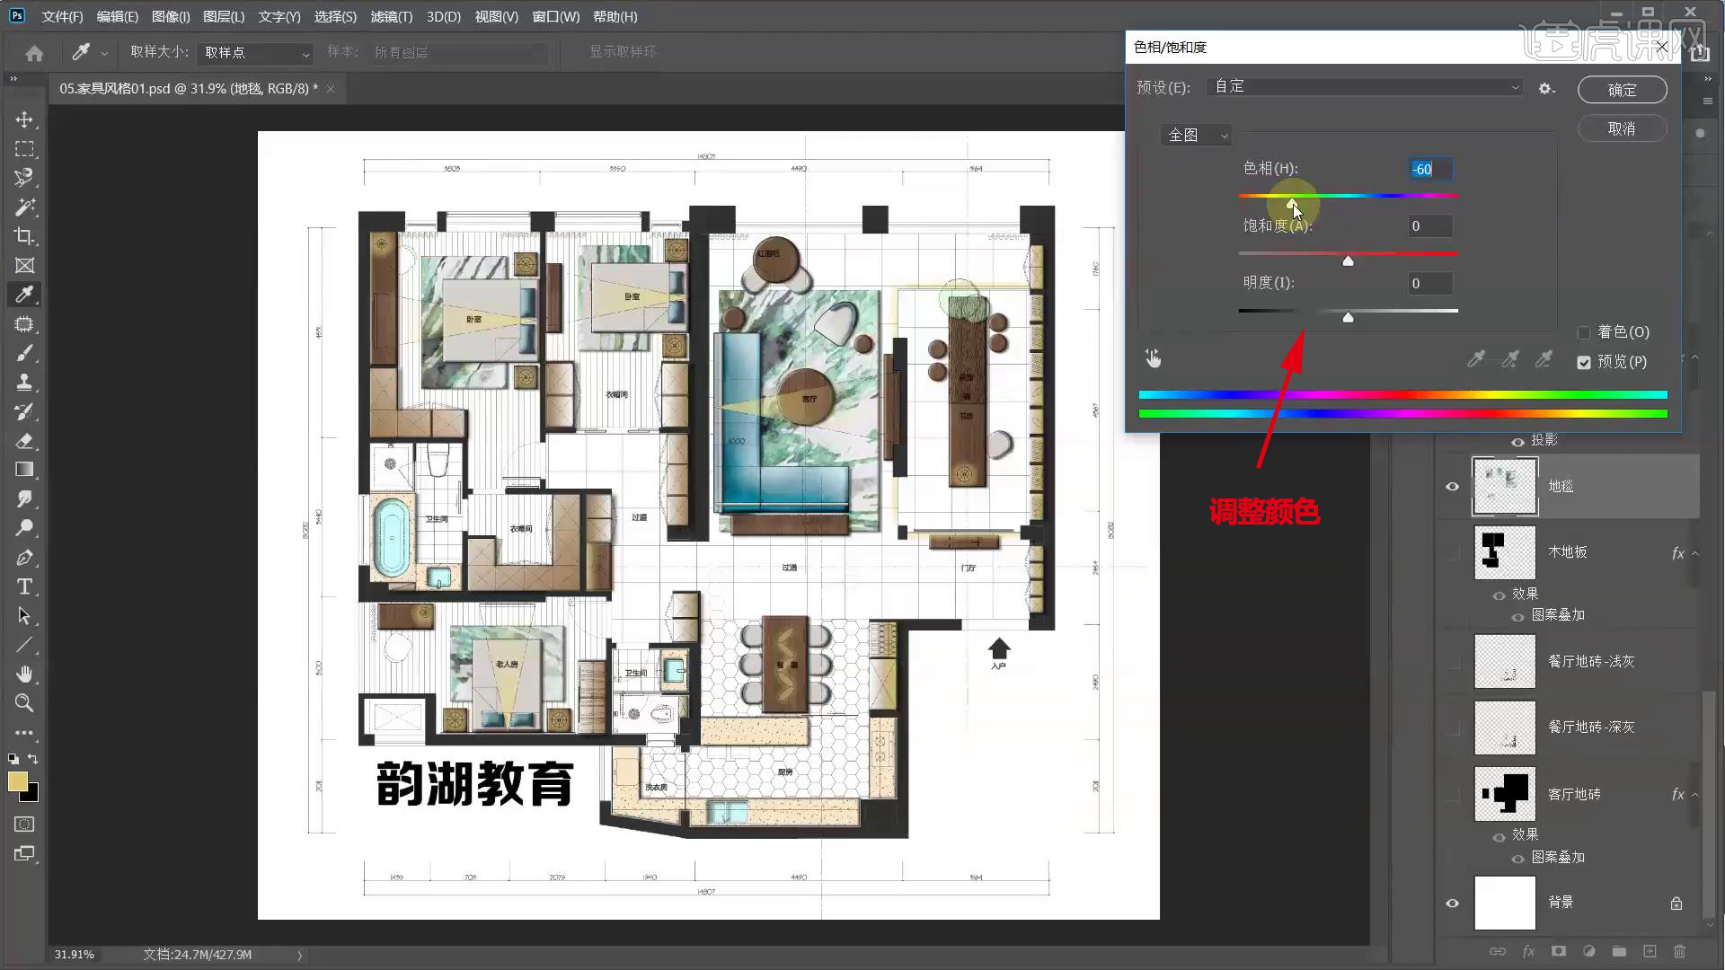This screenshot has height=970, width=1725.
Task: Select the Hand tool in toolbar
Action: click(24, 674)
